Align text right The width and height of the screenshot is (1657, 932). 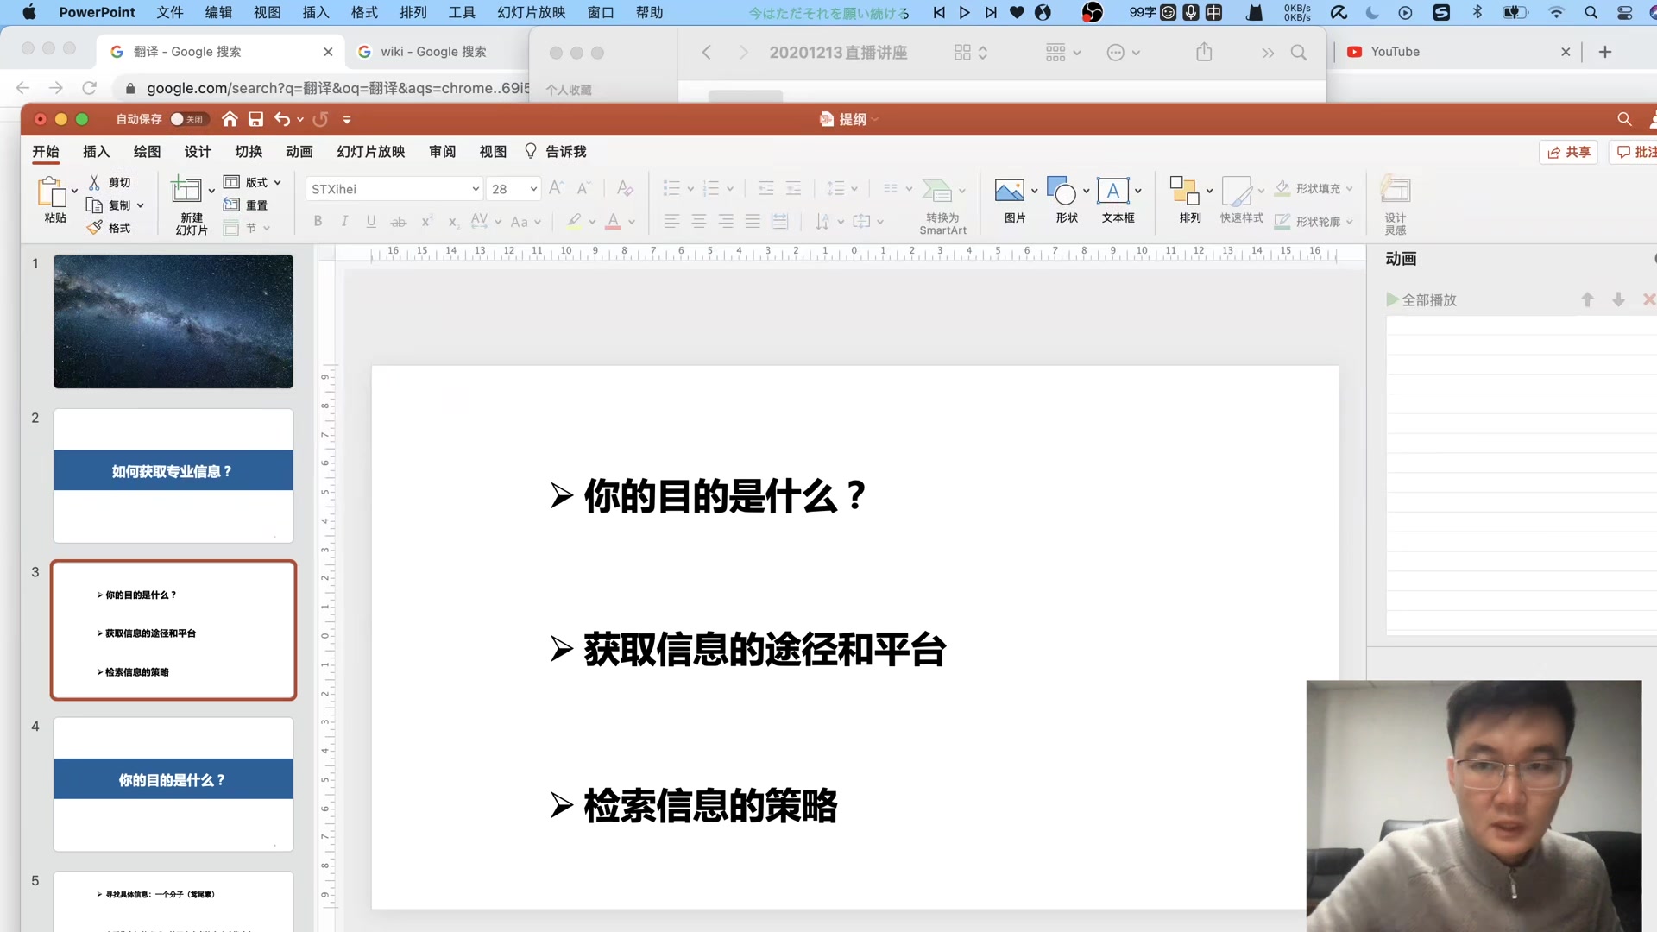(x=726, y=221)
